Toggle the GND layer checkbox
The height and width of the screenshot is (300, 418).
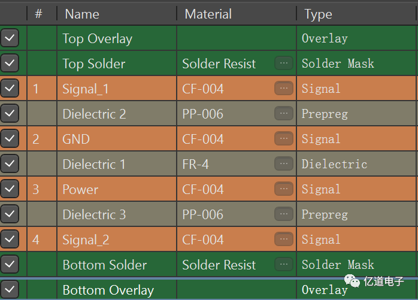point(10,138)
